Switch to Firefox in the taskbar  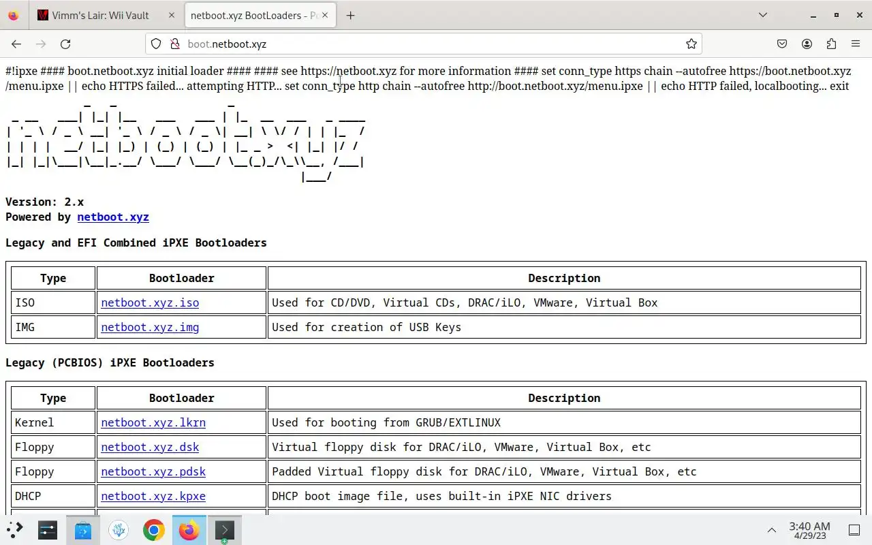click(189, 529)
